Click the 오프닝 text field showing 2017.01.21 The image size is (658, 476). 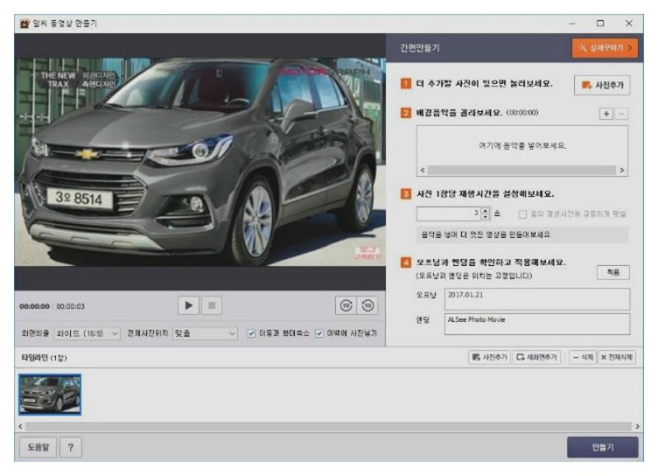point(537,299)
